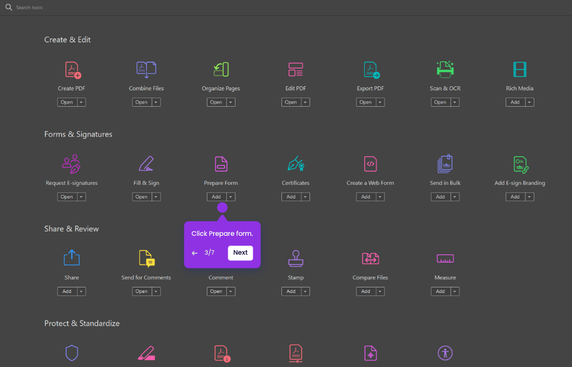Expand the Stamp dropdown arrow
572x367 pixels.
pos(305,291)
